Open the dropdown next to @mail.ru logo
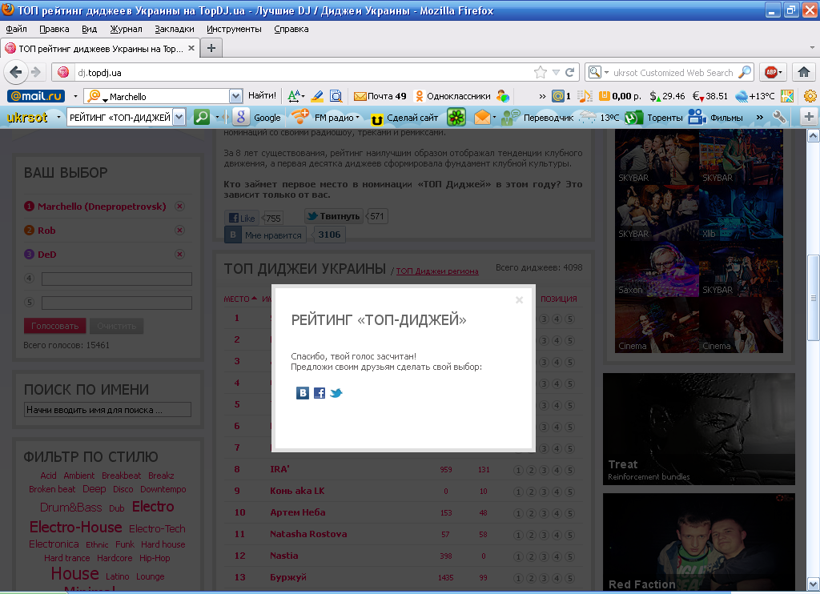 coord(75,96)
